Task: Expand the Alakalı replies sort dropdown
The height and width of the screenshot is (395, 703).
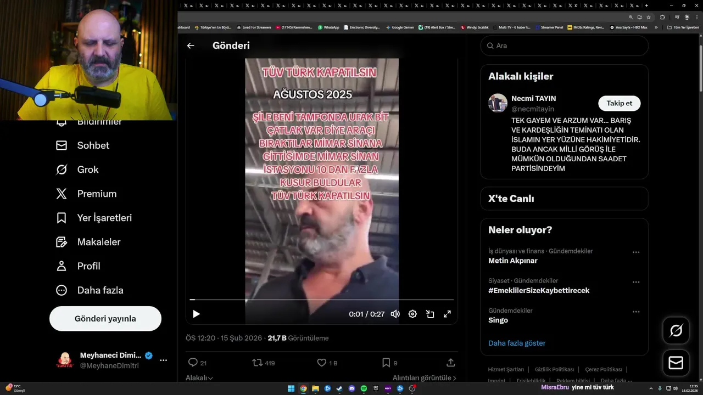Action: click(199, 378)
